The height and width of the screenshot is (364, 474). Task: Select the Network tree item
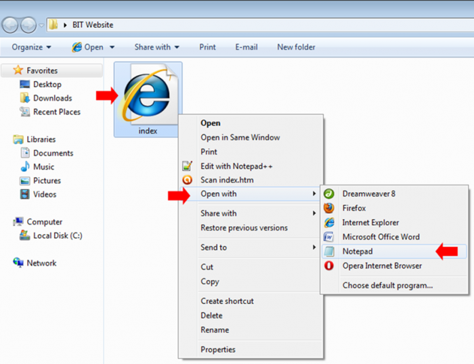tap(42, 263)
